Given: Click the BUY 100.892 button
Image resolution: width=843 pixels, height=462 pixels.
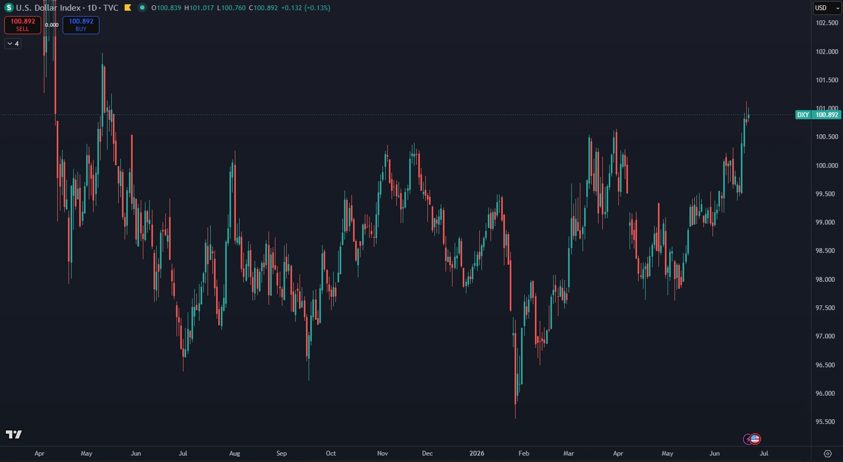Looking at the screenshot, I should tap(81, 25).
